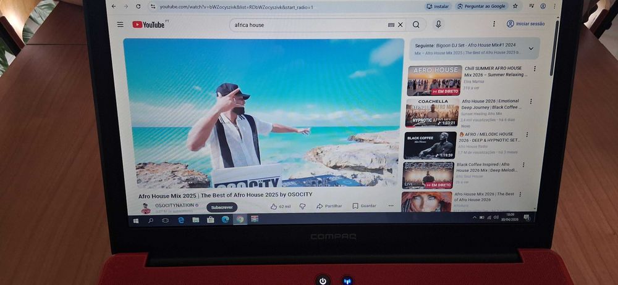The image size is (618, 285).
Task: Open the BLACK COFFEE Afro House thumbnail
Action: (x=430, y=145)
